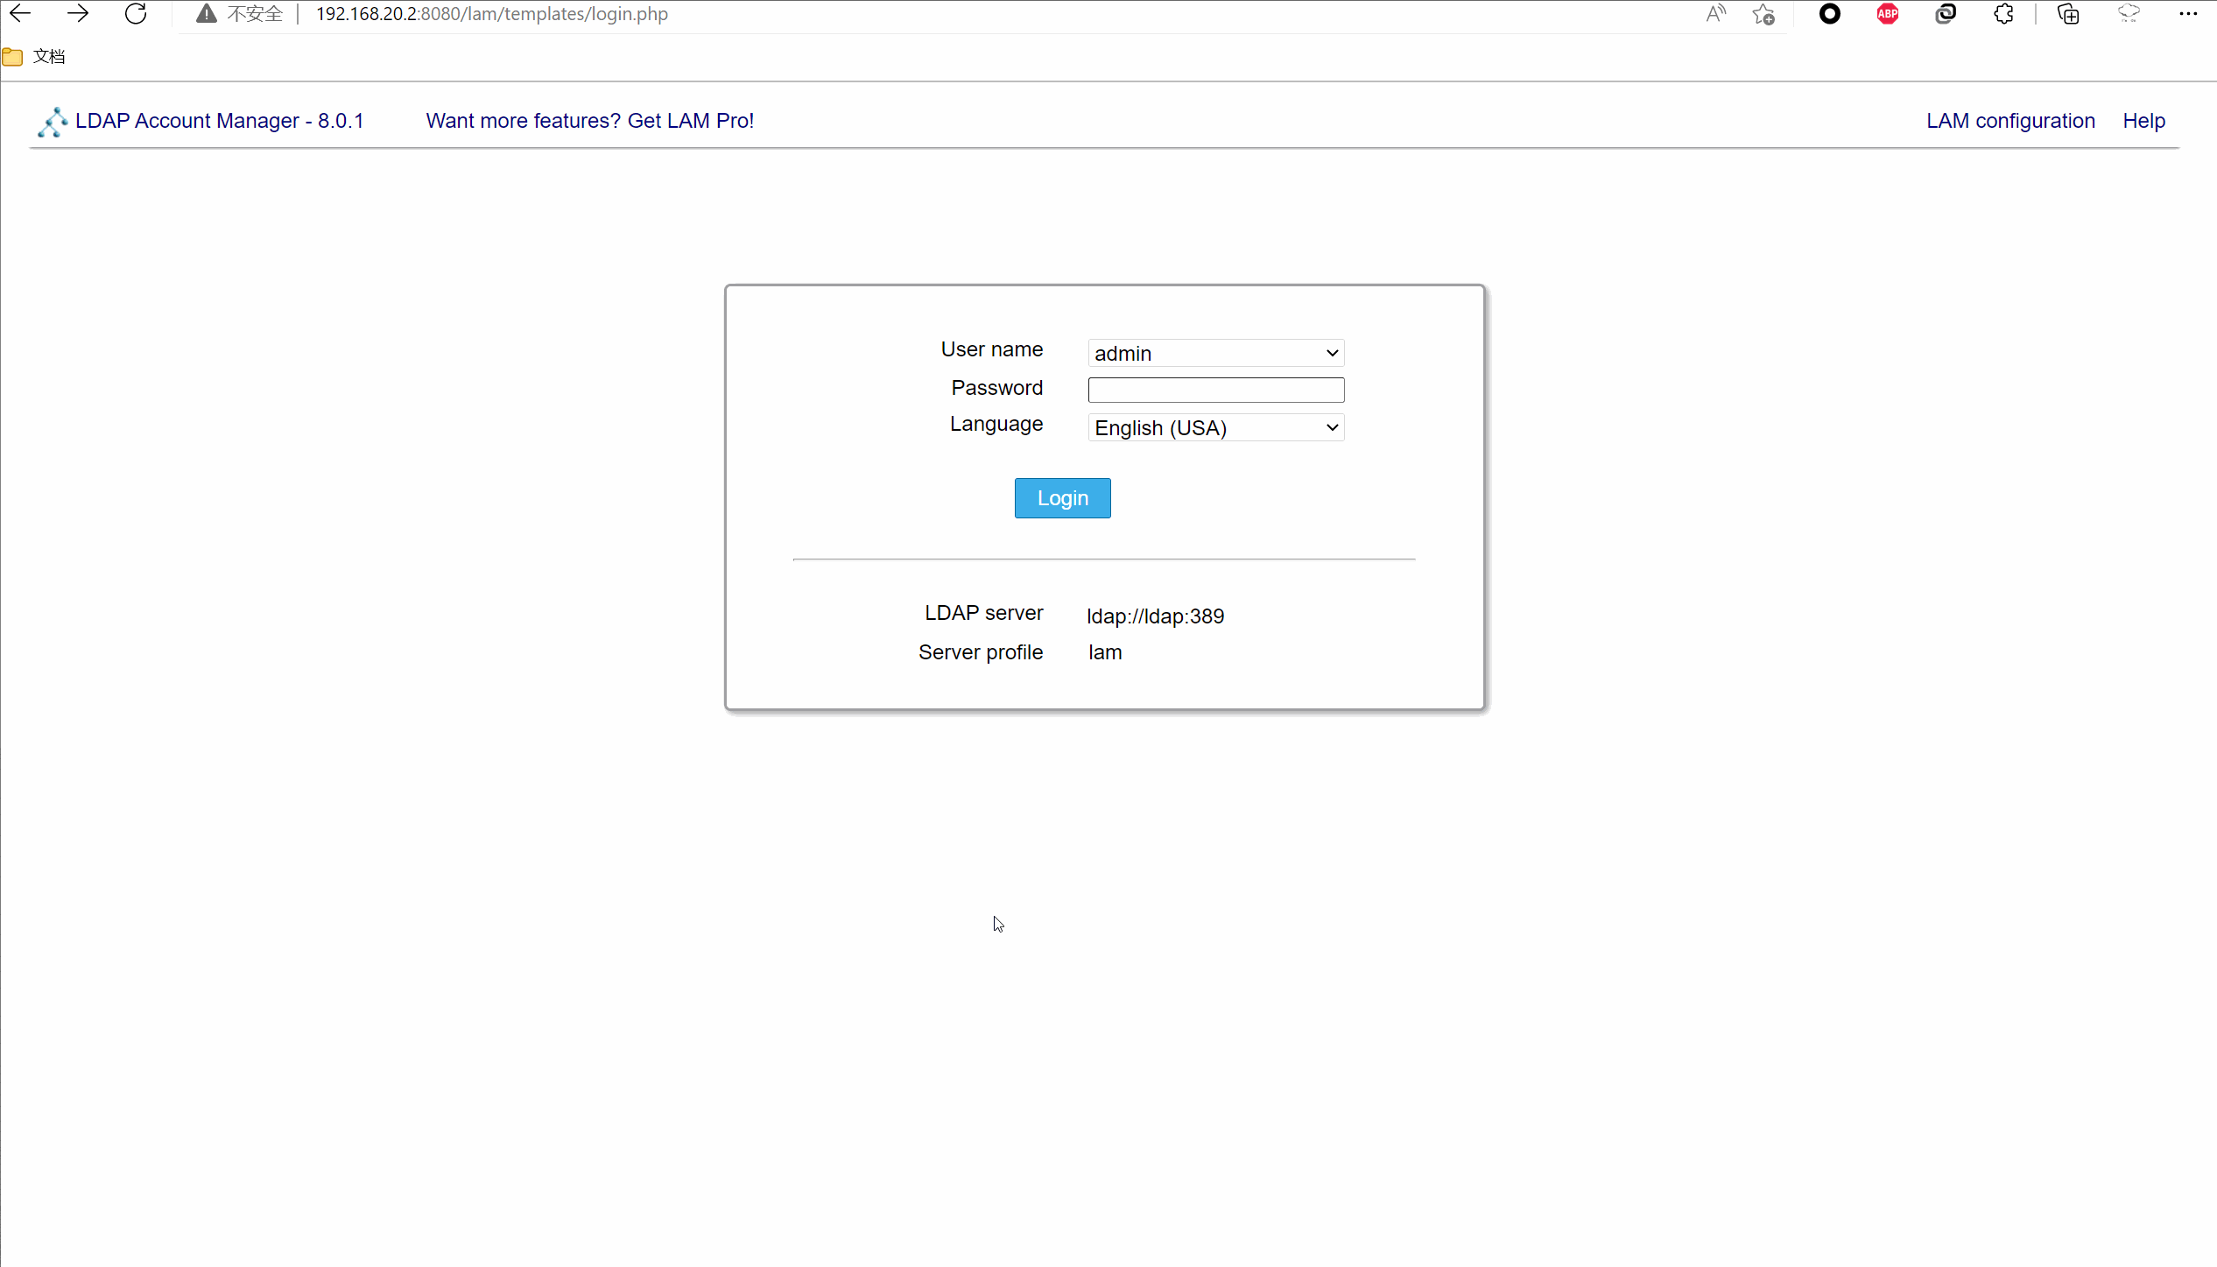
Task: Click the Login button
Action: [x=1062, y=498]
